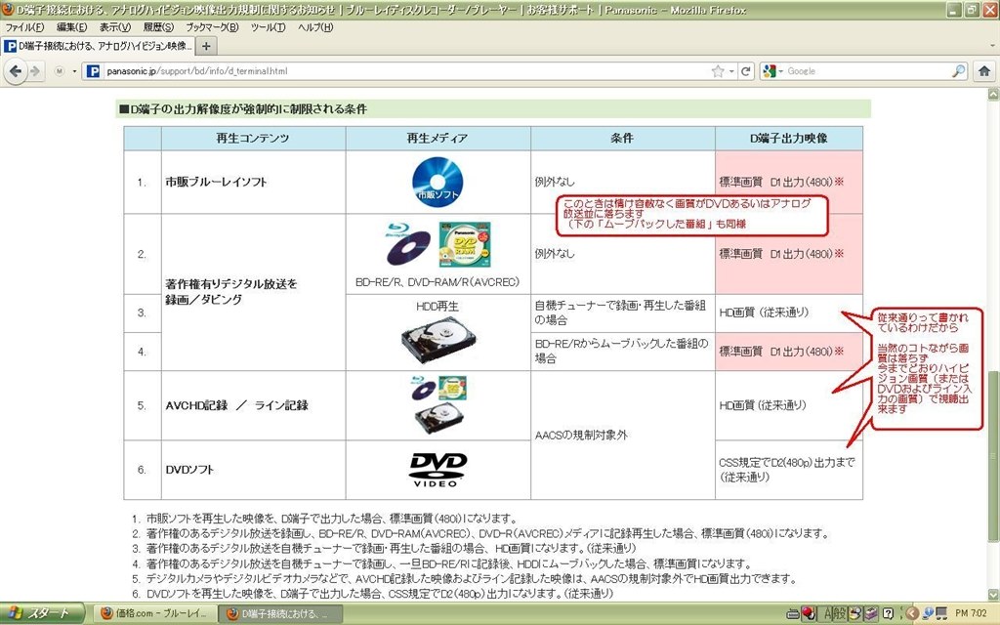
Task: Open the address bar history dropdown
Action: click(731, 71)
